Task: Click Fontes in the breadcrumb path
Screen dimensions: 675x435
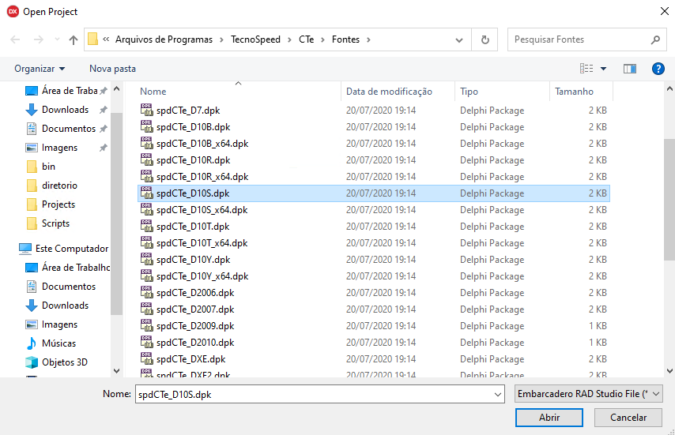Action: (x=345, y=39)
